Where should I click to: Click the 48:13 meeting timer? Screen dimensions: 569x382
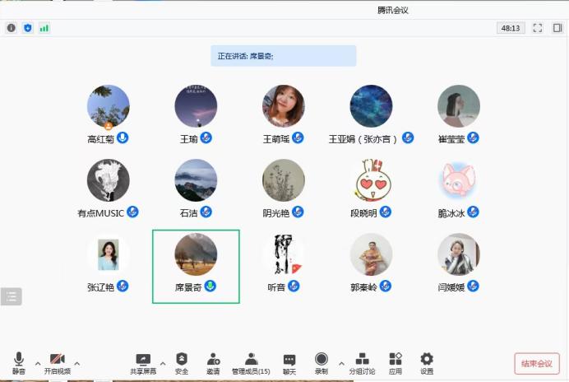tap(511, 28)
